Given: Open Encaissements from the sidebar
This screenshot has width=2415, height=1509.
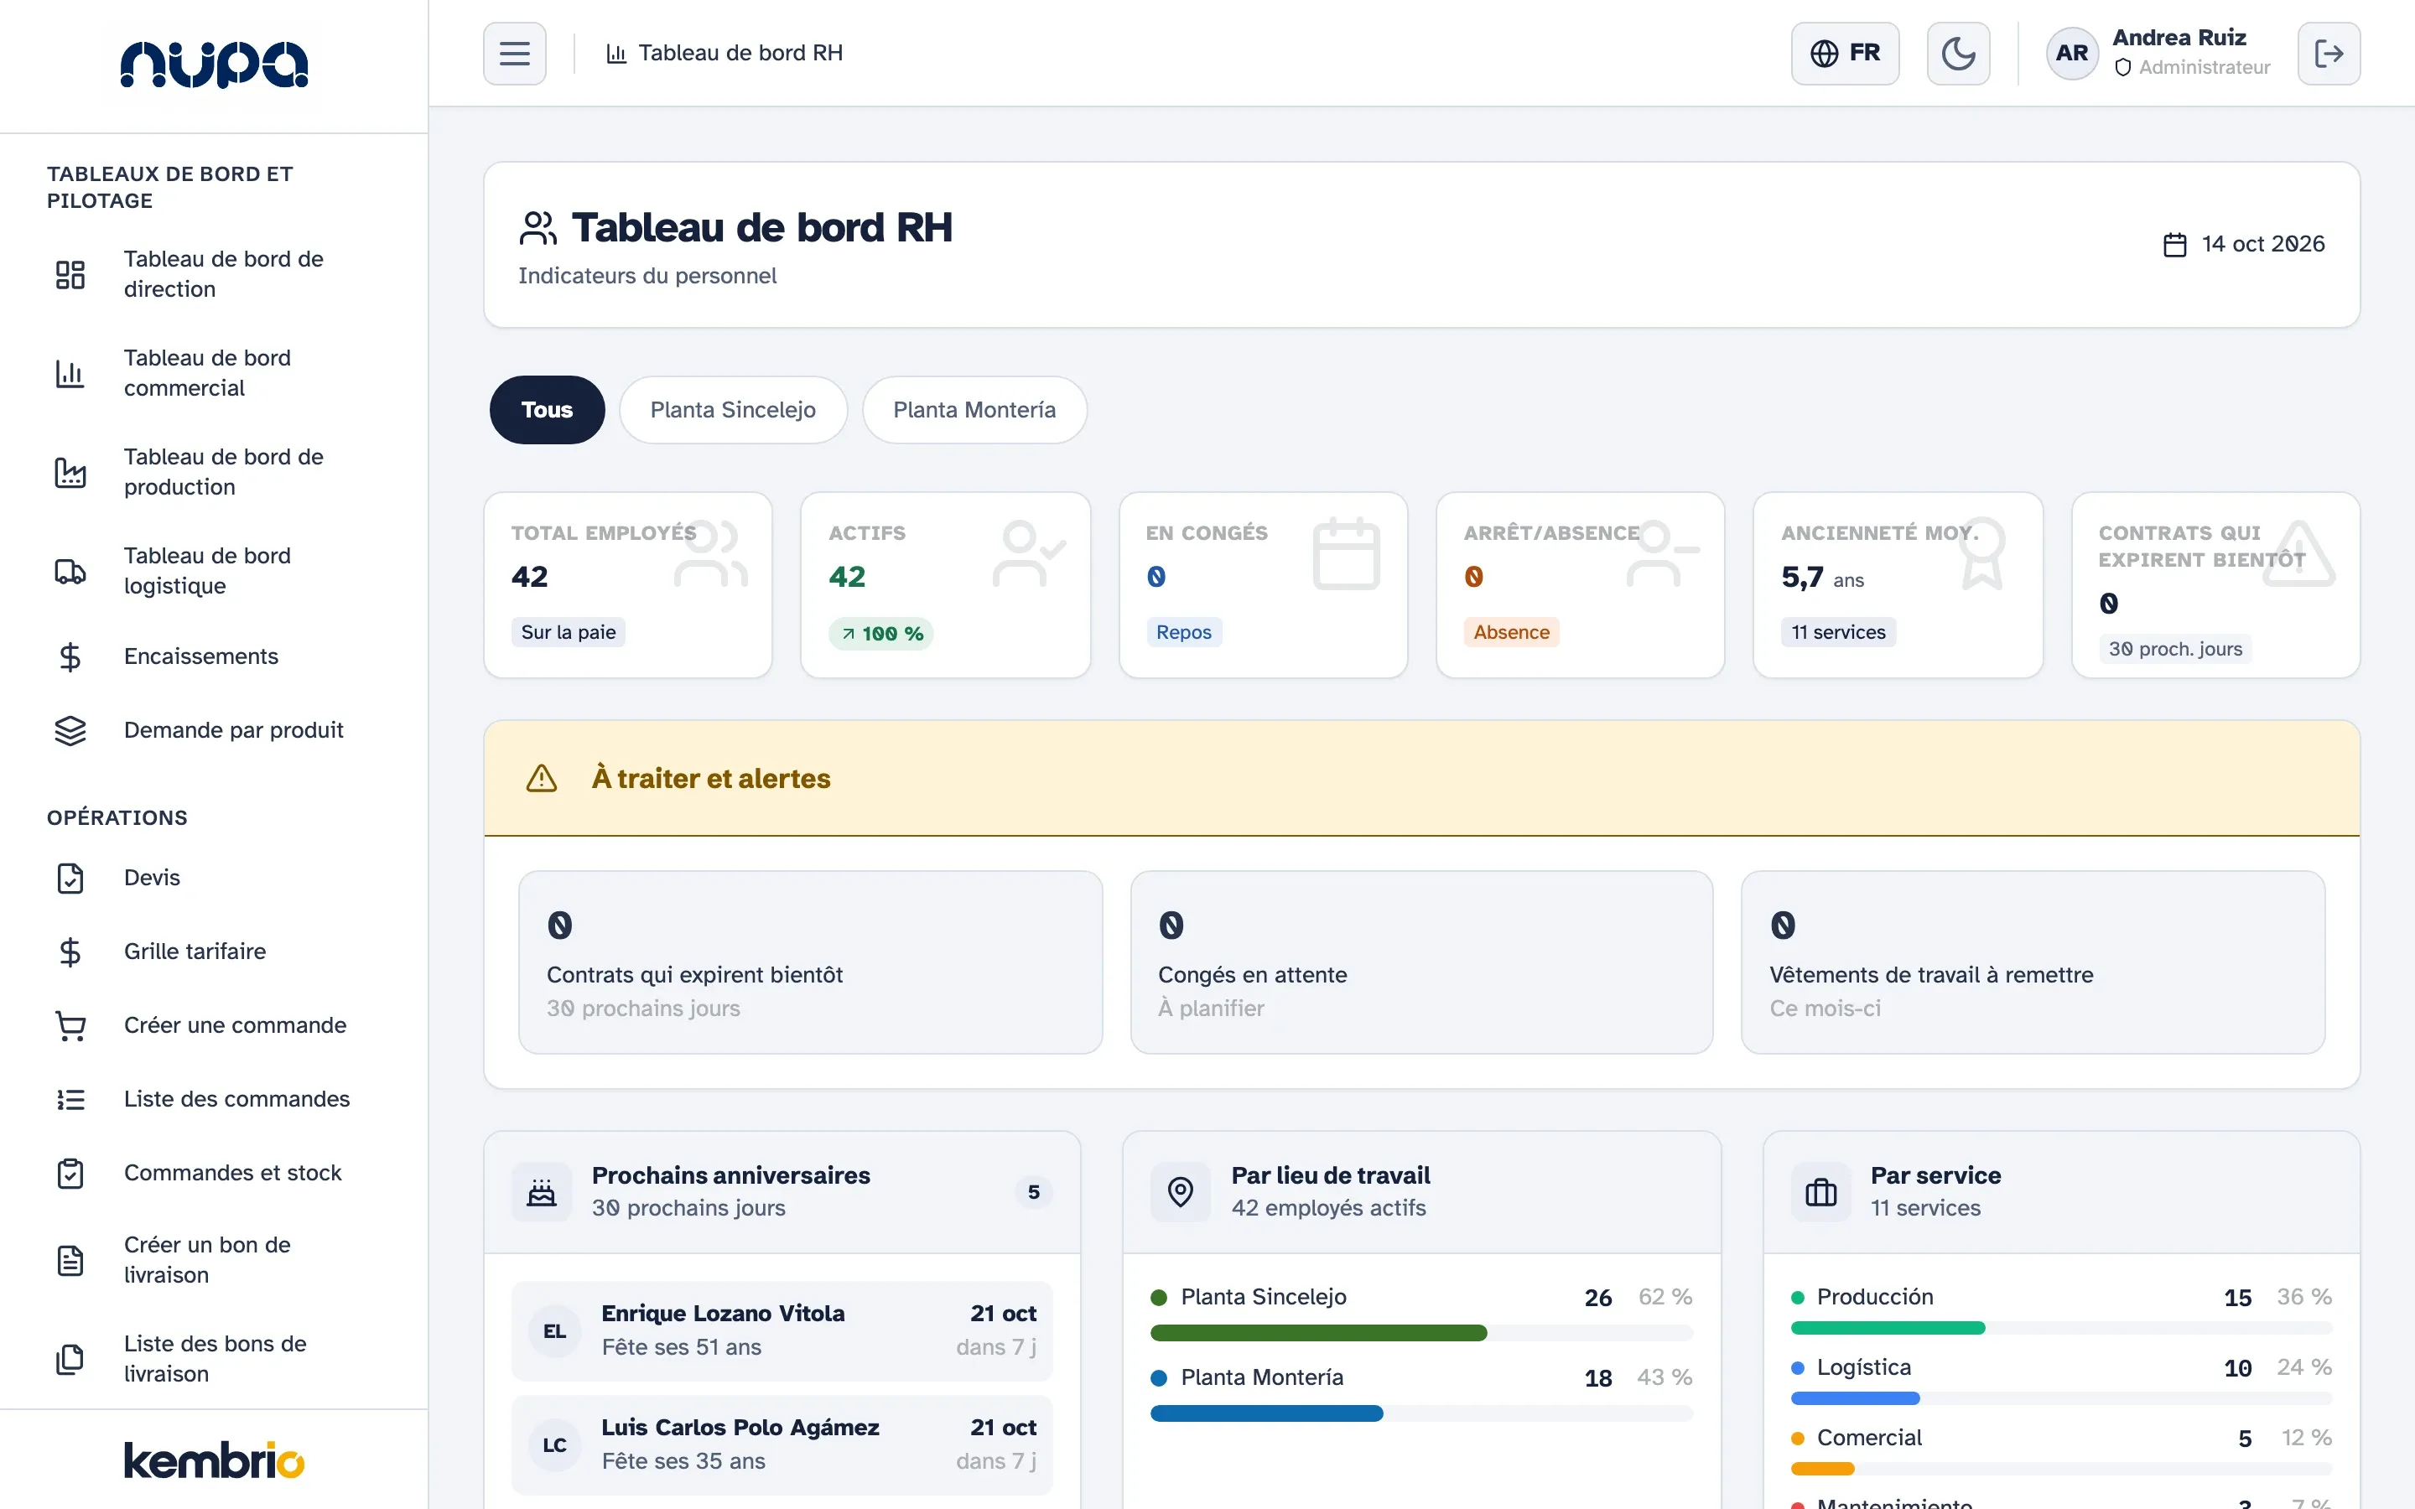Looking at the screenshot, I should coord(214,656).
